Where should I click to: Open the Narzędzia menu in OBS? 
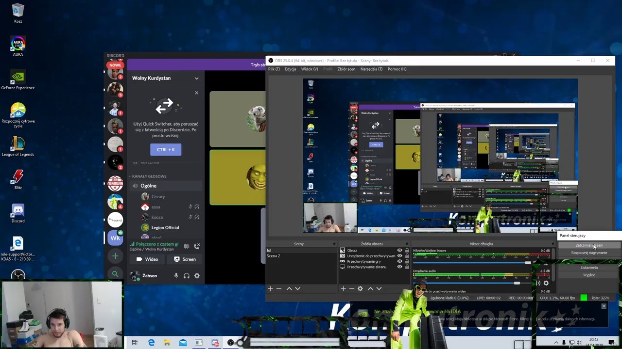click(371, 69)
